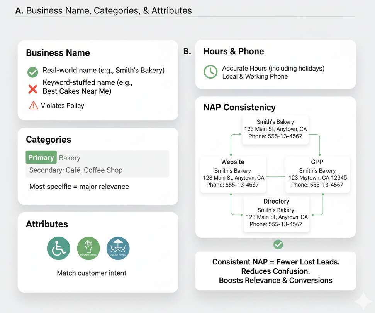
Task: Select the GPP NAP card
Action: click(317, 173)
